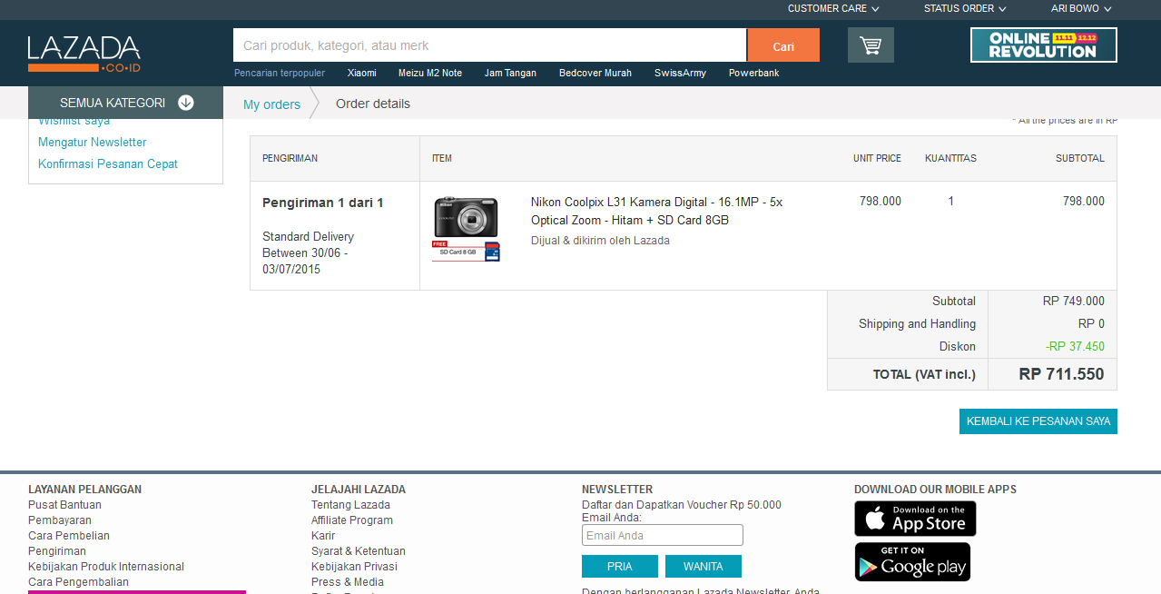Image resolution: width=1161 pixels, height=594 pixels.
Task: Choose the Wanita newsletter button
Action: click(x=703, y=567)
